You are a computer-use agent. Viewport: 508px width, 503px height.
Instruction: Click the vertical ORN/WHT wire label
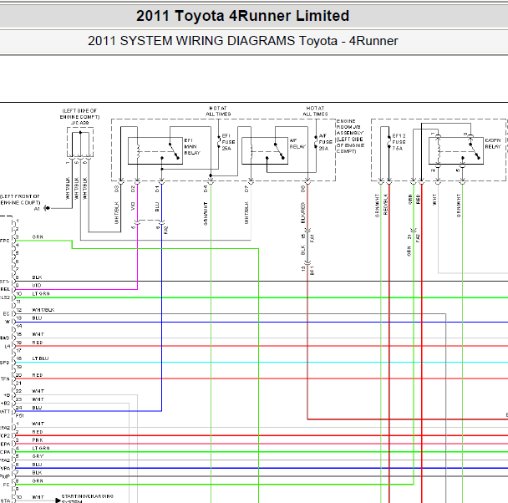click(x=377, y=206)
